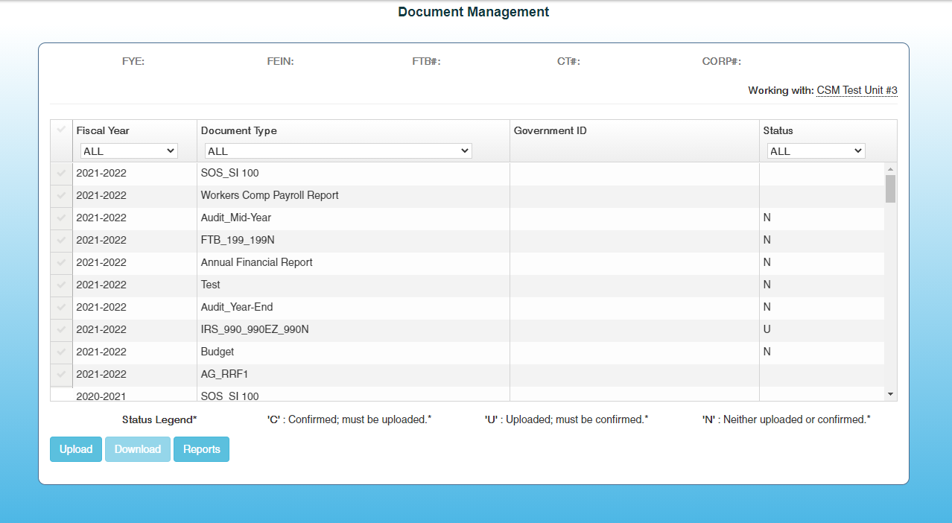952x523 pixels.
Task: Mark the IRS_990_990EZ_990N row checkmark
Action: 61,330
